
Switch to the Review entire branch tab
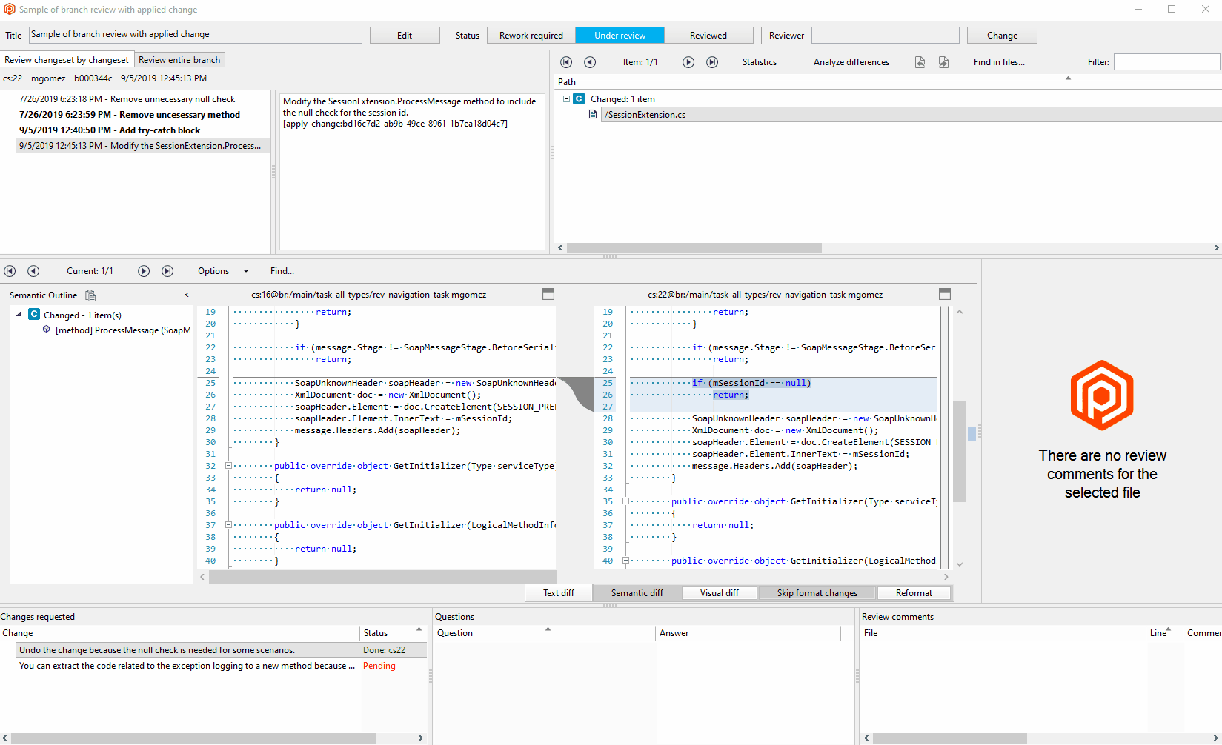click(x=179, y=59)
